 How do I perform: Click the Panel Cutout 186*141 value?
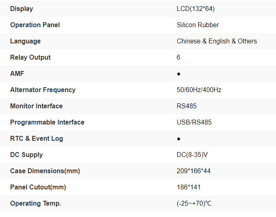pos(188,187)
